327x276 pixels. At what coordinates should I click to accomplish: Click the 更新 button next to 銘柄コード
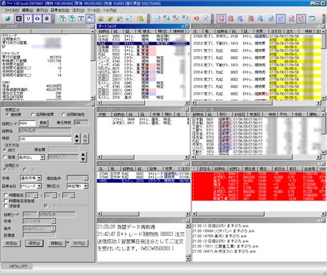(x=43, y=122)
